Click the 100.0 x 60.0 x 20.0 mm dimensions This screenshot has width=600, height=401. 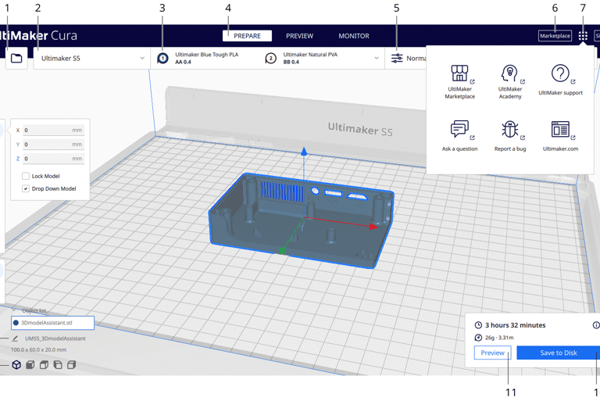tap(38, 349)
